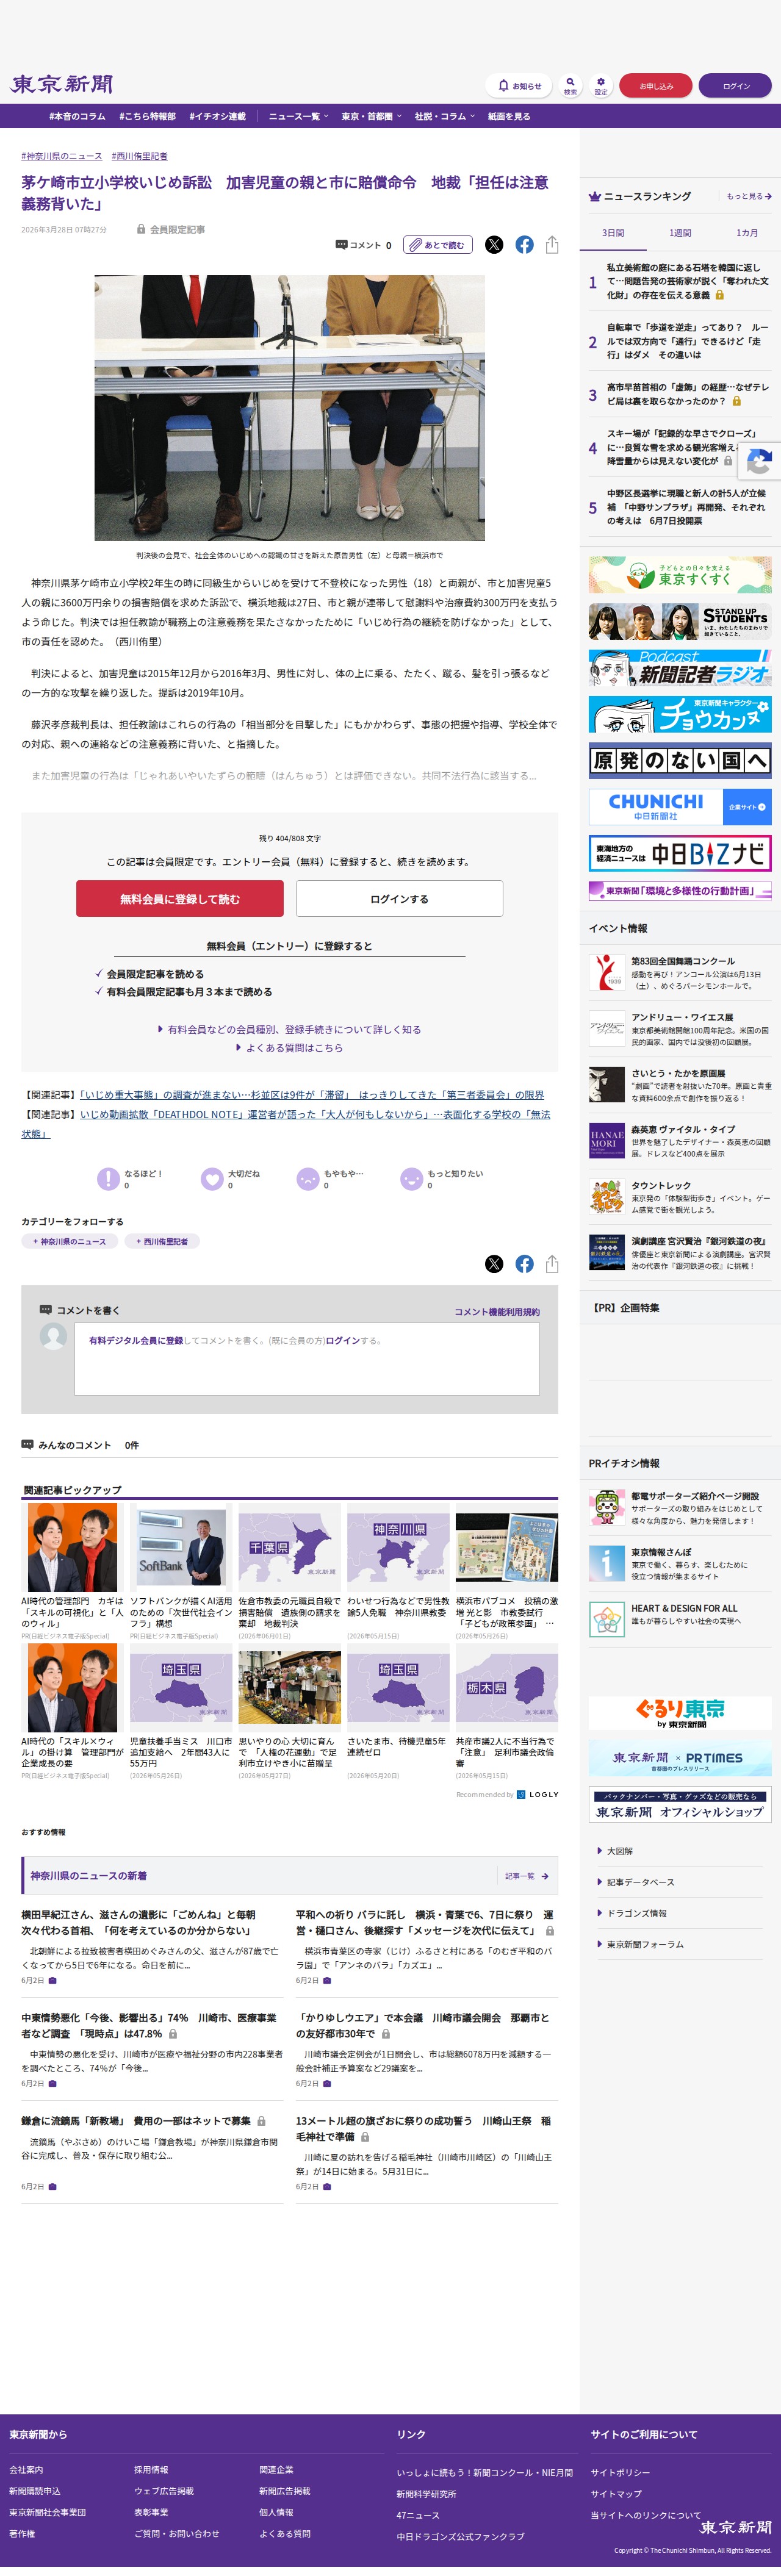React with もやもや… icon

coord(308,1179)
